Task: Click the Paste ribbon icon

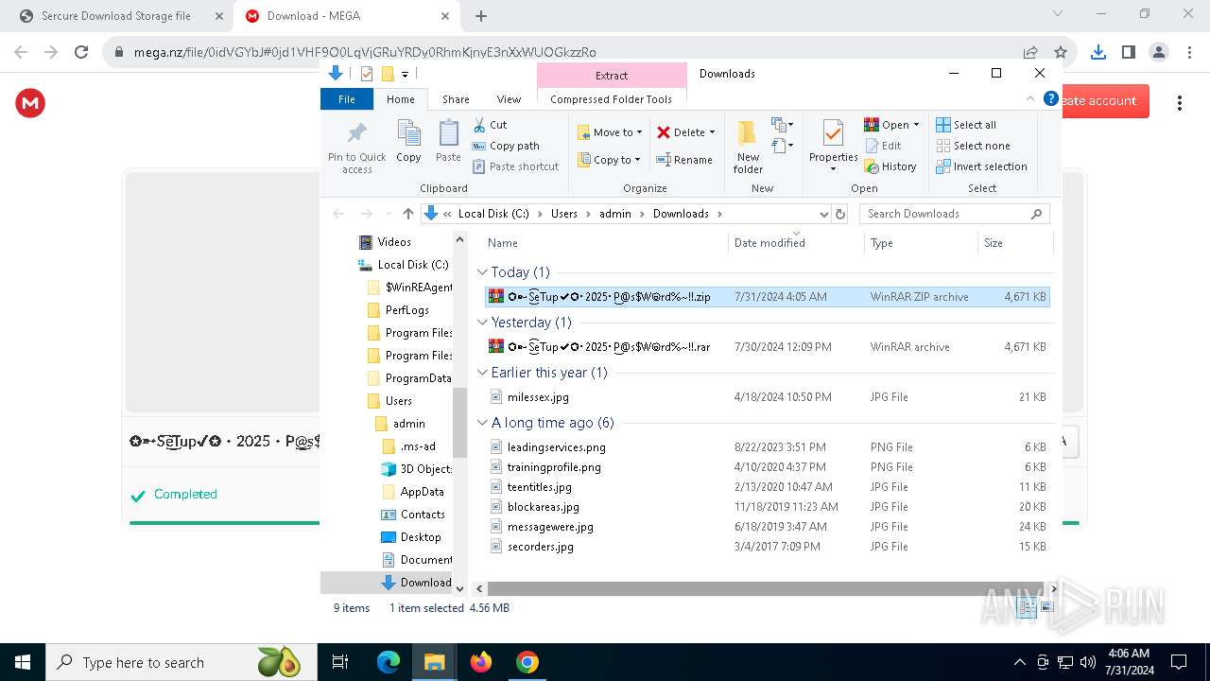Action: 448,142
